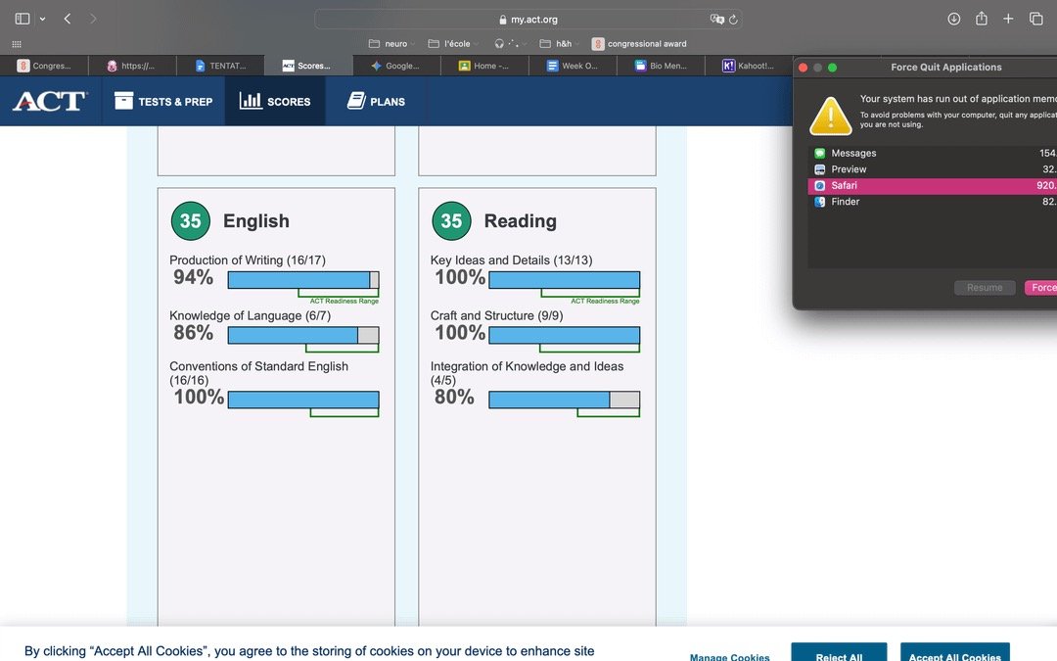This screenshot has width=1057, height=661.
Task: Open Manage Cookies link
Action: [729, 656]
